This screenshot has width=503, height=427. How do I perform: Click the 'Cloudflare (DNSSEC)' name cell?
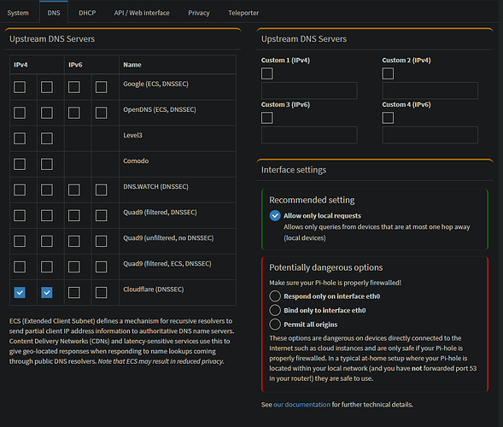coord(178,292)
